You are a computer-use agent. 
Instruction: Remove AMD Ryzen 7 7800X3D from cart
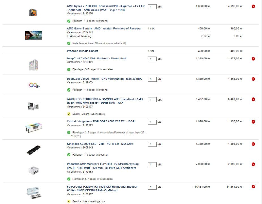[253, 6]
